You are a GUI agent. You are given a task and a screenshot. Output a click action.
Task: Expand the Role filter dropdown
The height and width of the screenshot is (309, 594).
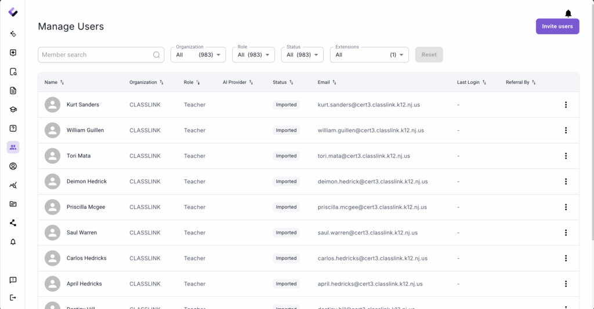coord(253,55)
